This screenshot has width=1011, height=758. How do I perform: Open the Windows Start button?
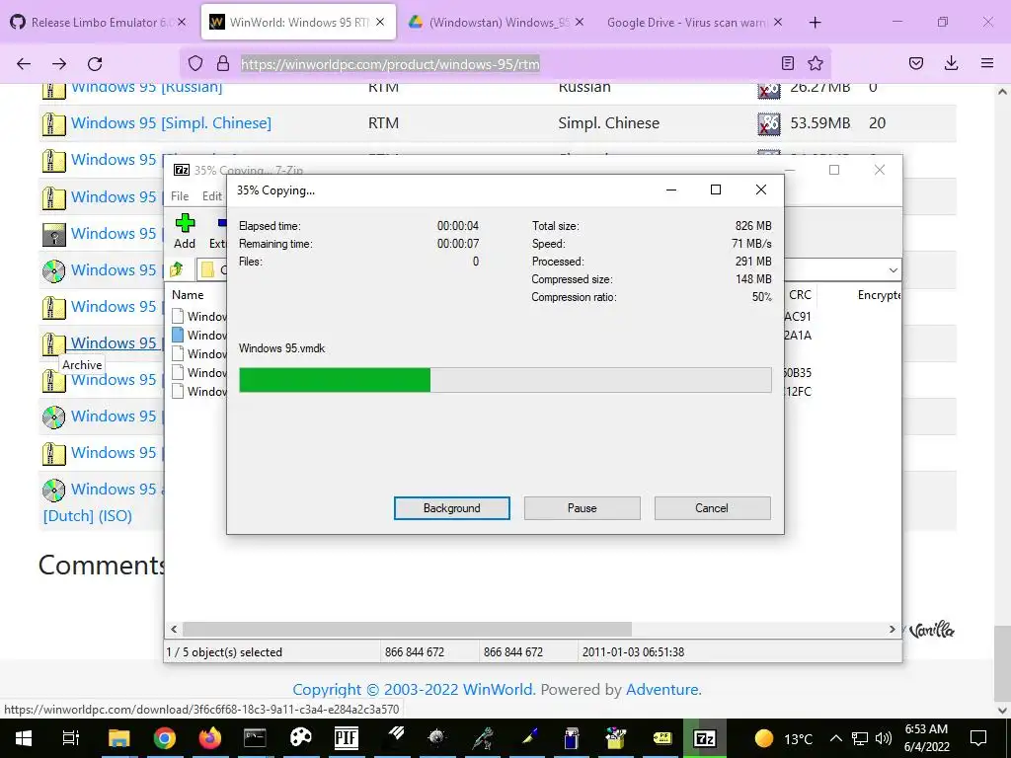(x=24, y=738)
